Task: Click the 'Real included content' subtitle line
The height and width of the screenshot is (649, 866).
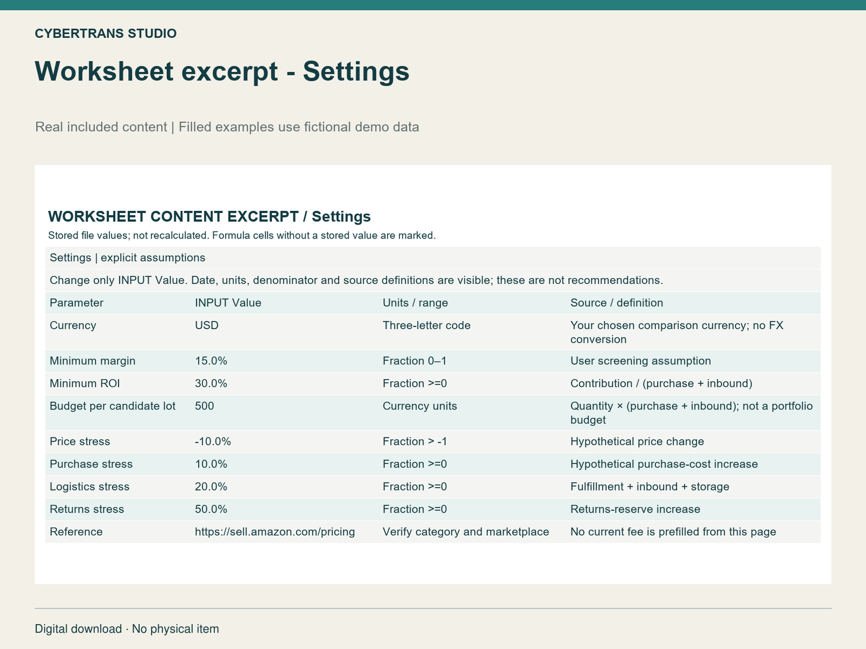Action: 227,127
